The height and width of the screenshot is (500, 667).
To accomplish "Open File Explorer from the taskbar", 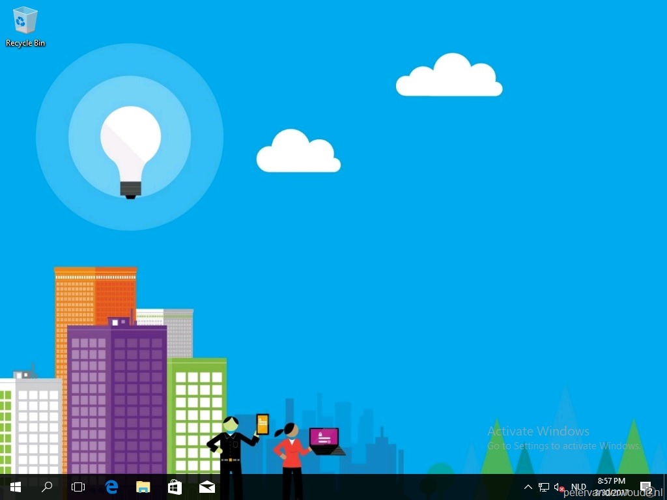I will (x=143, y=486).
